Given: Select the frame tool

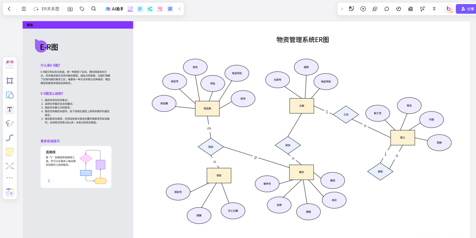Looking at the screenshot, I should tap(10, 81).
